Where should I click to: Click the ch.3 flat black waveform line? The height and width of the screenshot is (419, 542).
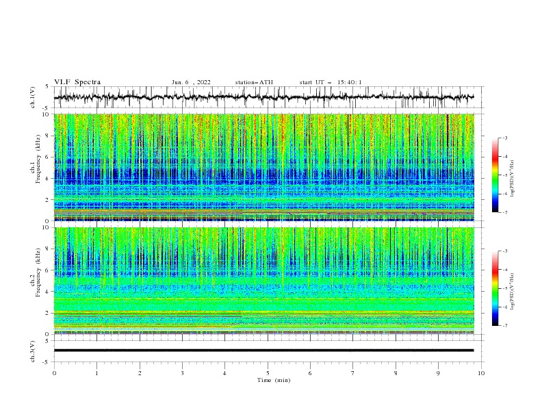click(x=263, y=351)
